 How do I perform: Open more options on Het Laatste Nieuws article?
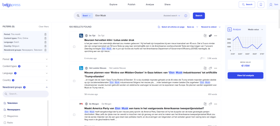(215, 68)
